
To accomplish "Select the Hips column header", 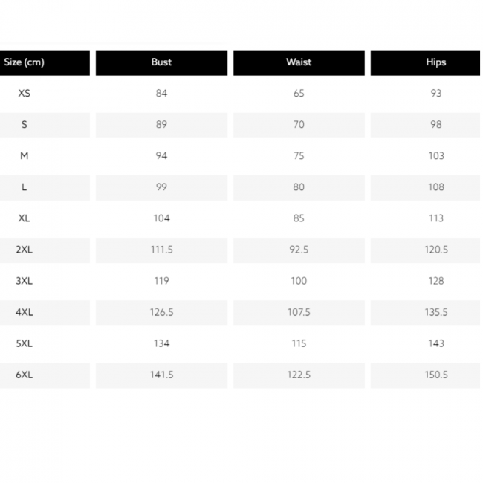I will 435,62.
